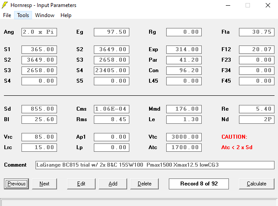Click the L45 input field
The height and width of the screenshot is (206, 278).
184,81
